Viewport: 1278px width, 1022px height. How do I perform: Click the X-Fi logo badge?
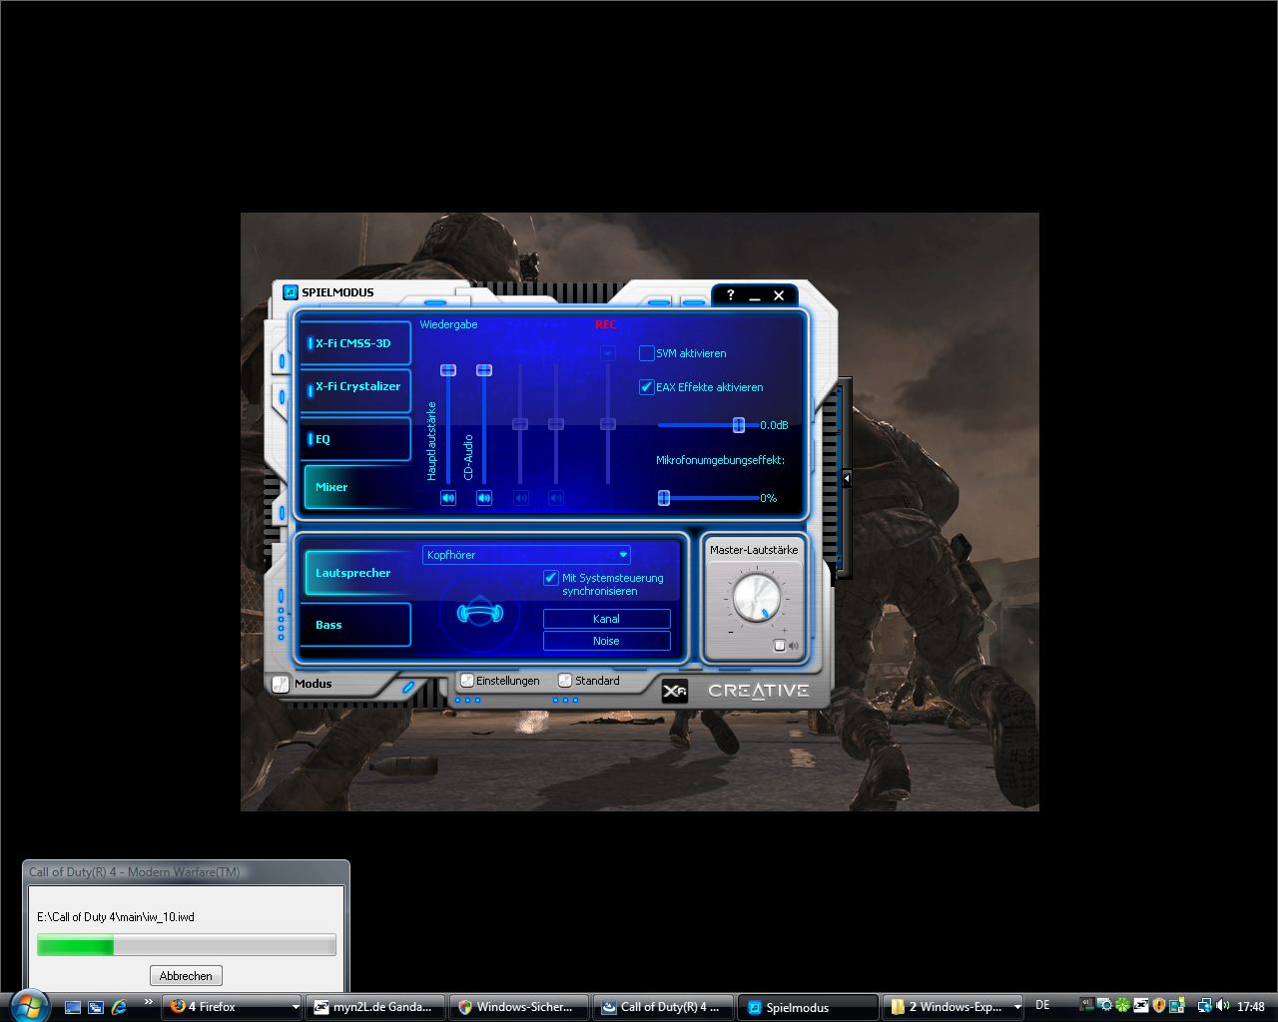[675, 691]
